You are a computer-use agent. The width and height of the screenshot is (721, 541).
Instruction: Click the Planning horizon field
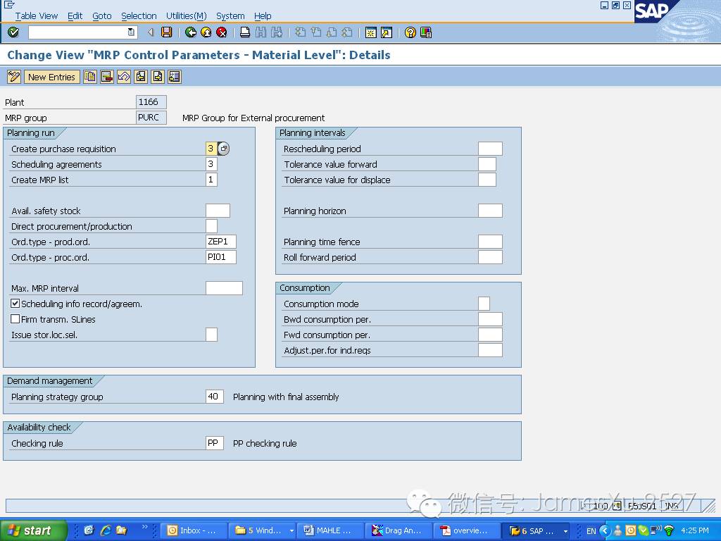point(490,211)
